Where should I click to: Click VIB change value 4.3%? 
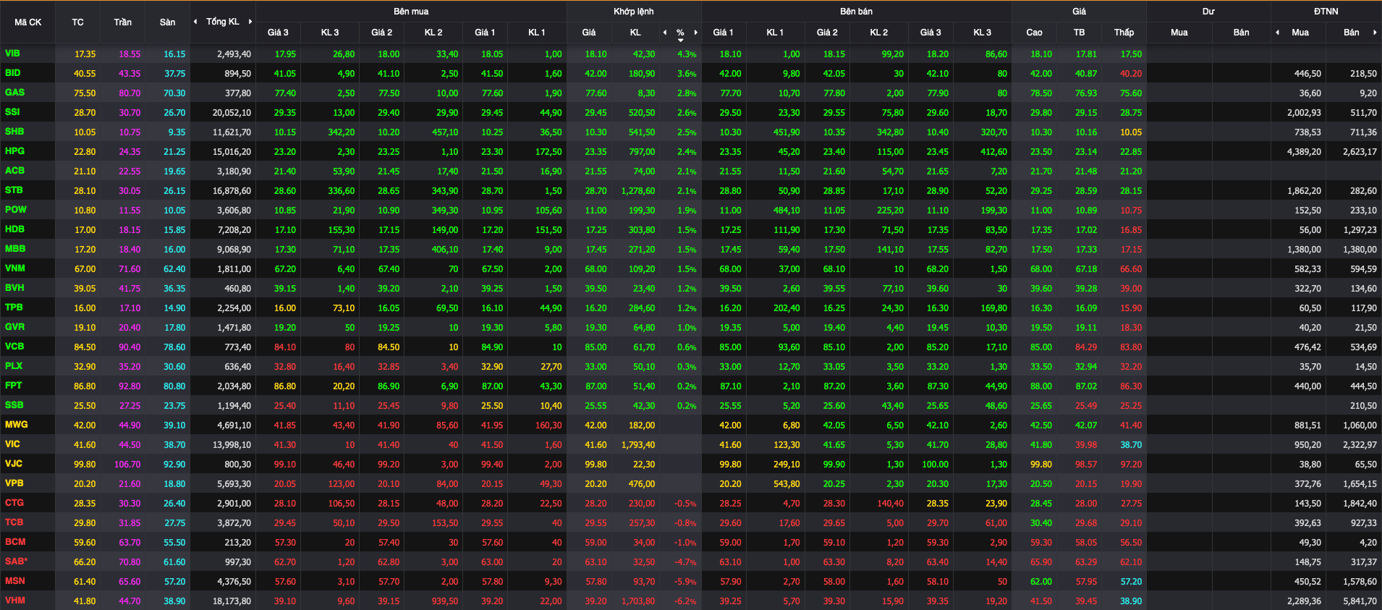point(687,54)
